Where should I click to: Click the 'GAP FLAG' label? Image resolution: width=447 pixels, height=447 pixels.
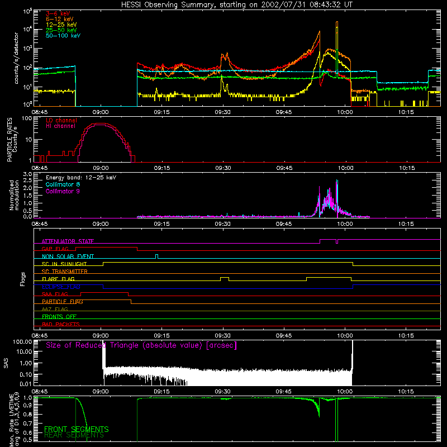(x=55, y=249)
